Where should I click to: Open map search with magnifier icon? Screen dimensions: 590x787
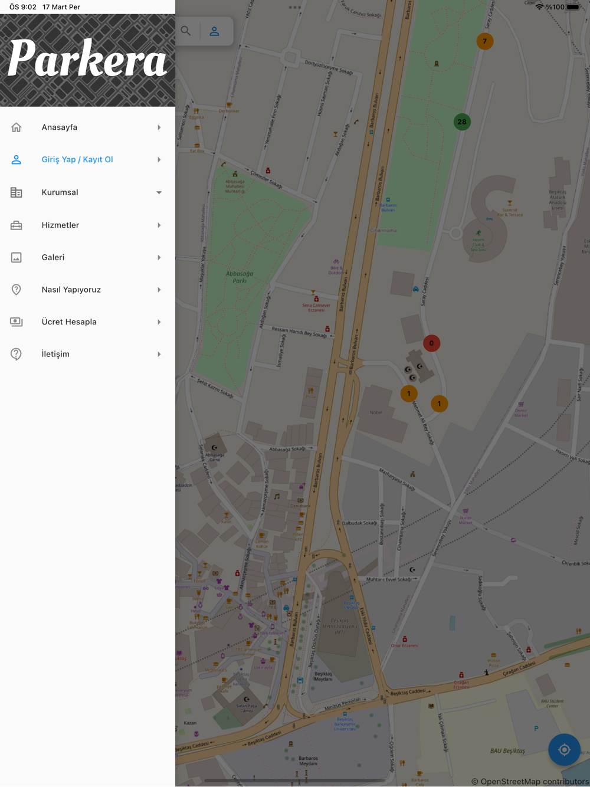click(186, 31)
